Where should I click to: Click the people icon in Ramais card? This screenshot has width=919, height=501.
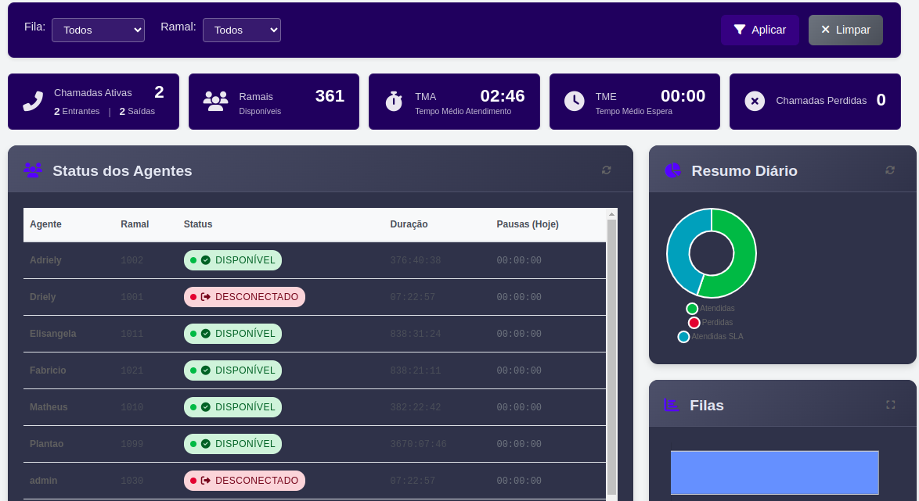point(215,102)
